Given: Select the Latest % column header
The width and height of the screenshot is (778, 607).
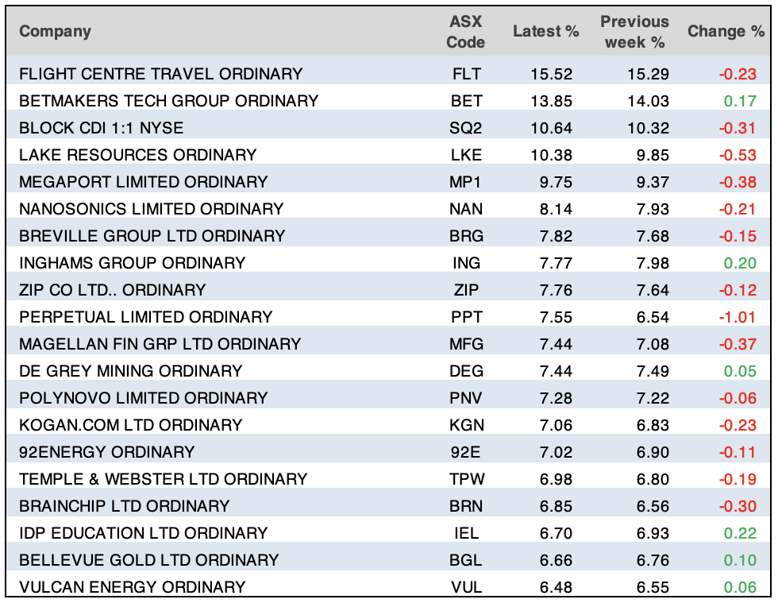Looking at the screenshot, I should [545, 32].
